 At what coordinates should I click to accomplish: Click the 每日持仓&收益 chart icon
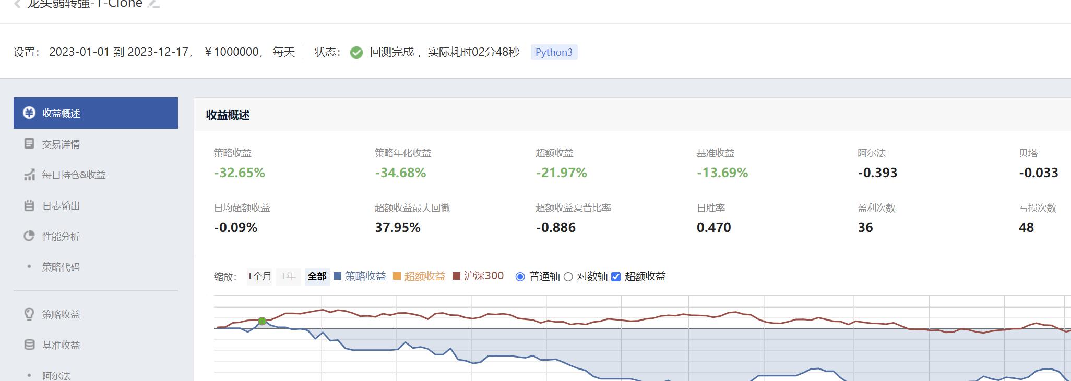29,175
